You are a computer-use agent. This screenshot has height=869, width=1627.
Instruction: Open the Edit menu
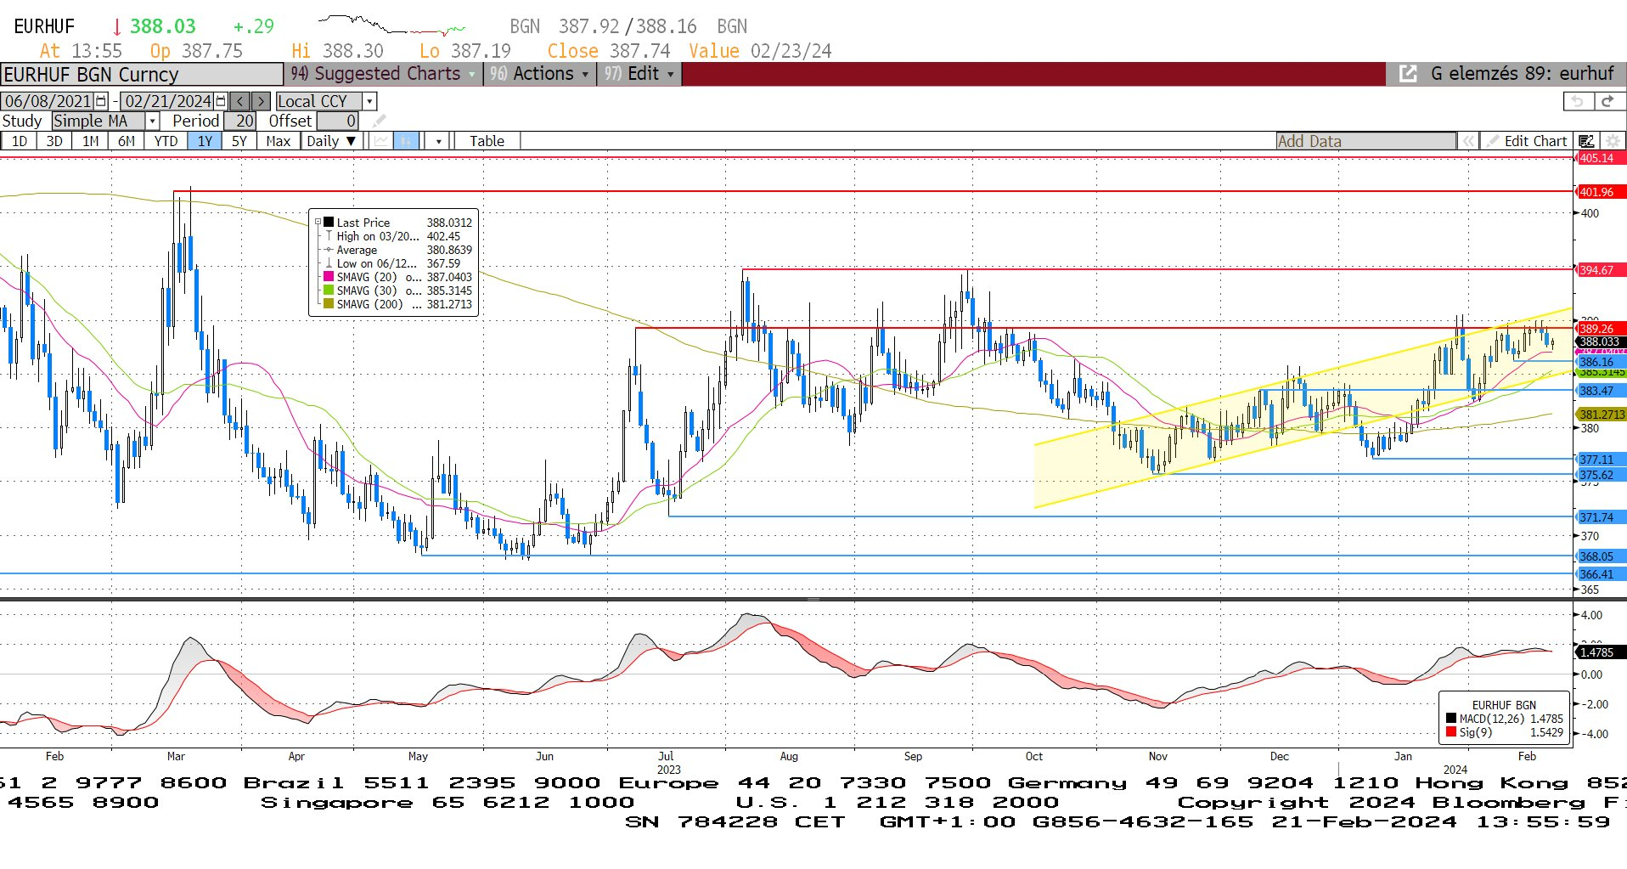(x=639, y=74)
